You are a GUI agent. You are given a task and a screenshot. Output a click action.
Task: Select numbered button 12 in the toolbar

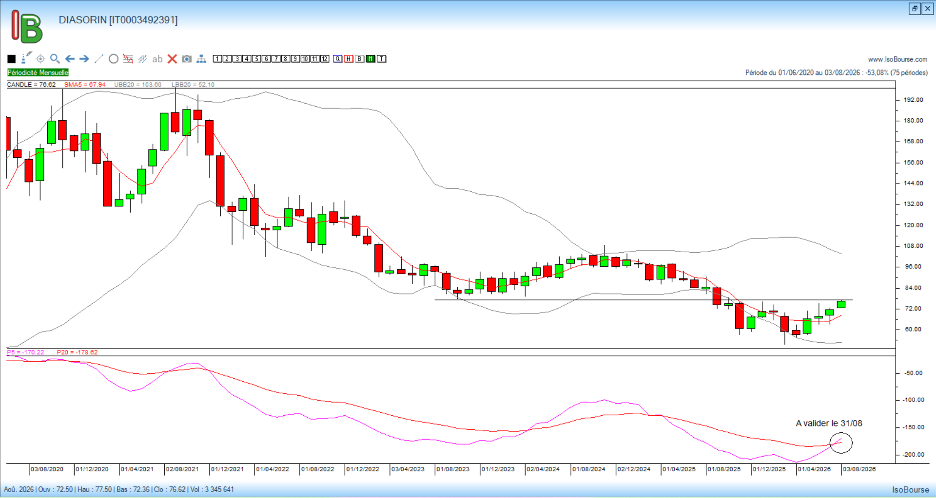[x=325, y=59]
